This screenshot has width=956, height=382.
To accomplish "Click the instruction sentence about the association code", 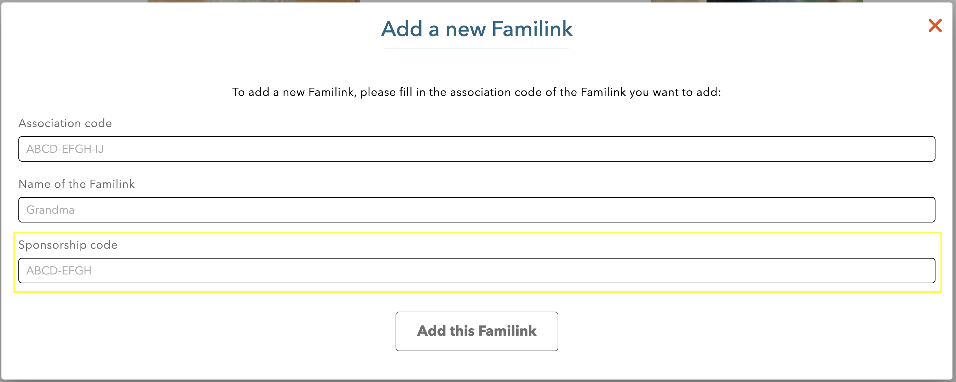I will tap(477, 92).
